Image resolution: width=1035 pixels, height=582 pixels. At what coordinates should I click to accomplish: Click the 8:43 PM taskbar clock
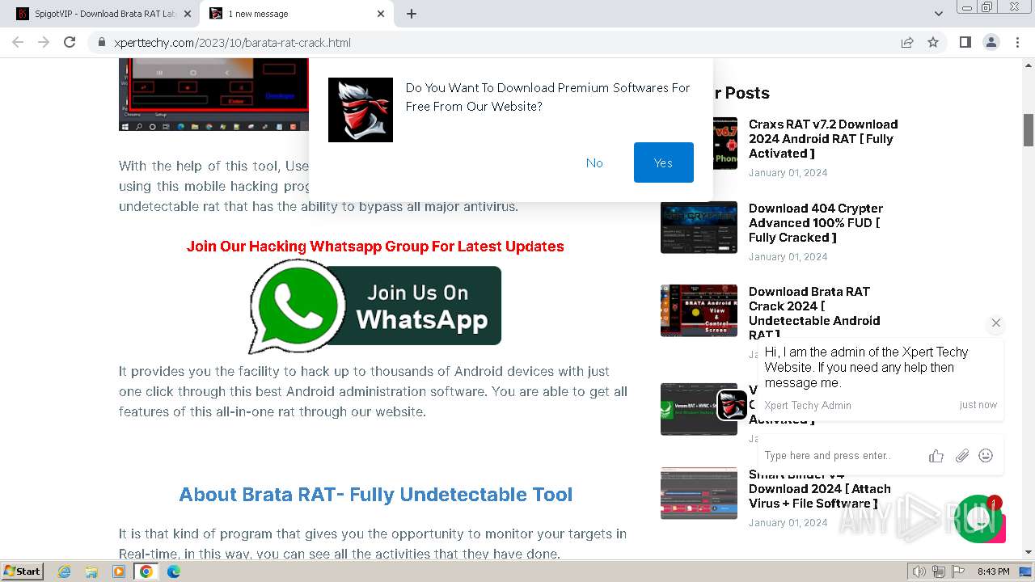(993, 571)
